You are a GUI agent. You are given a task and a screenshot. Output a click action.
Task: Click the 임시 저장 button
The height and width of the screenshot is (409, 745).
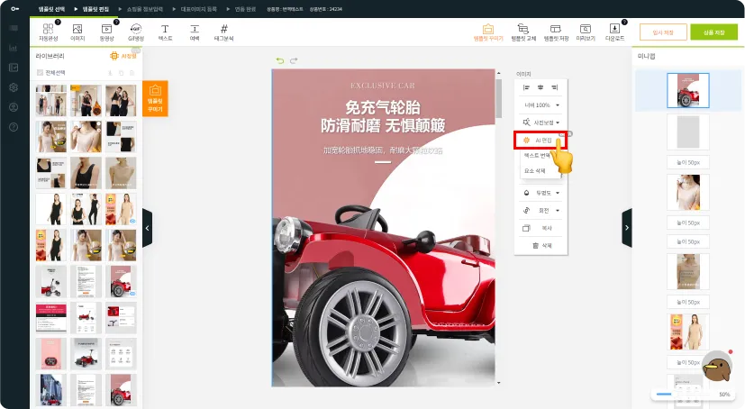point(663,32)
